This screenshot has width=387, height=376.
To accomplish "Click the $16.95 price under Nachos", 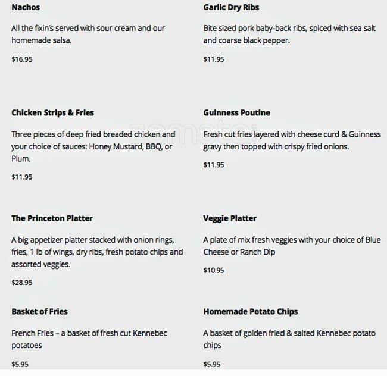I will click(x=22, y=59).
